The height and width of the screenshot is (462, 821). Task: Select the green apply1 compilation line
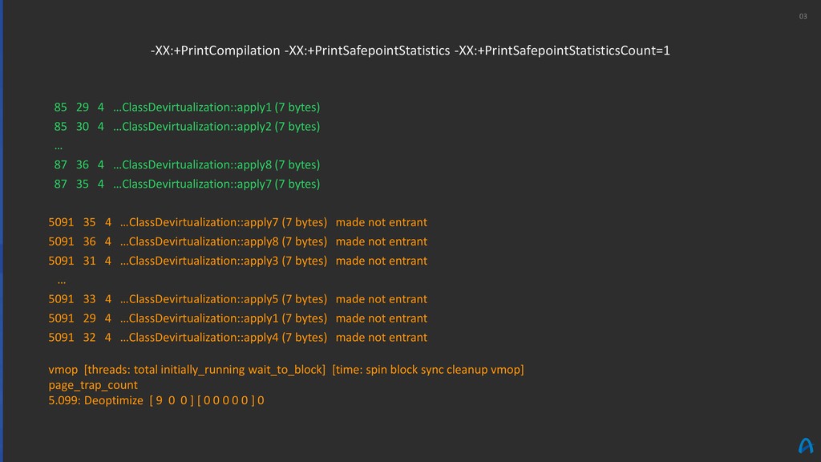tap(187, 107)
